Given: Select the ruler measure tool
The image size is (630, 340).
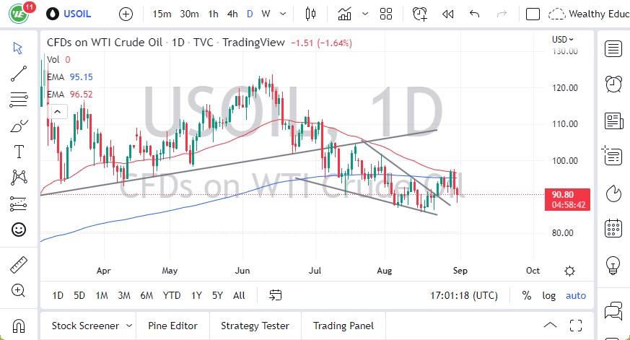Looking at the screenshot, I should pyautogui.click(x=19, y=265).
